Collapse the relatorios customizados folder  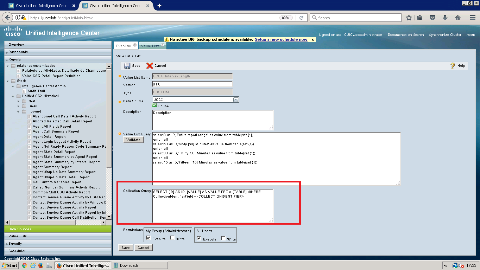[x=8, y=66]
